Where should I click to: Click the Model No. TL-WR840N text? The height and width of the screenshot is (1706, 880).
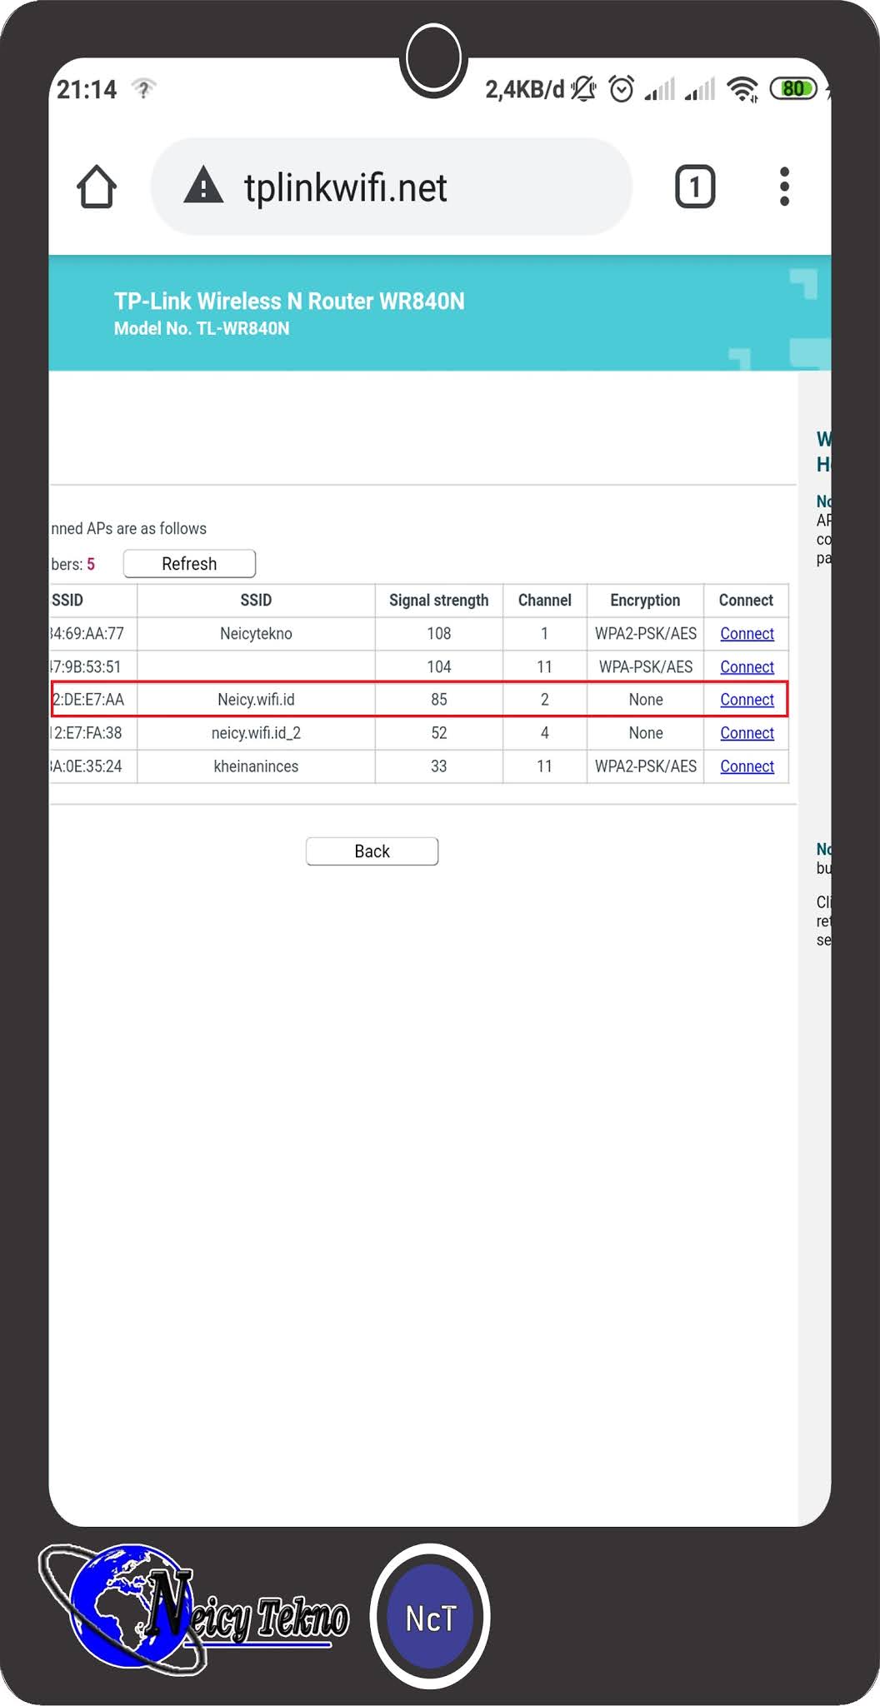pos(202,328)
